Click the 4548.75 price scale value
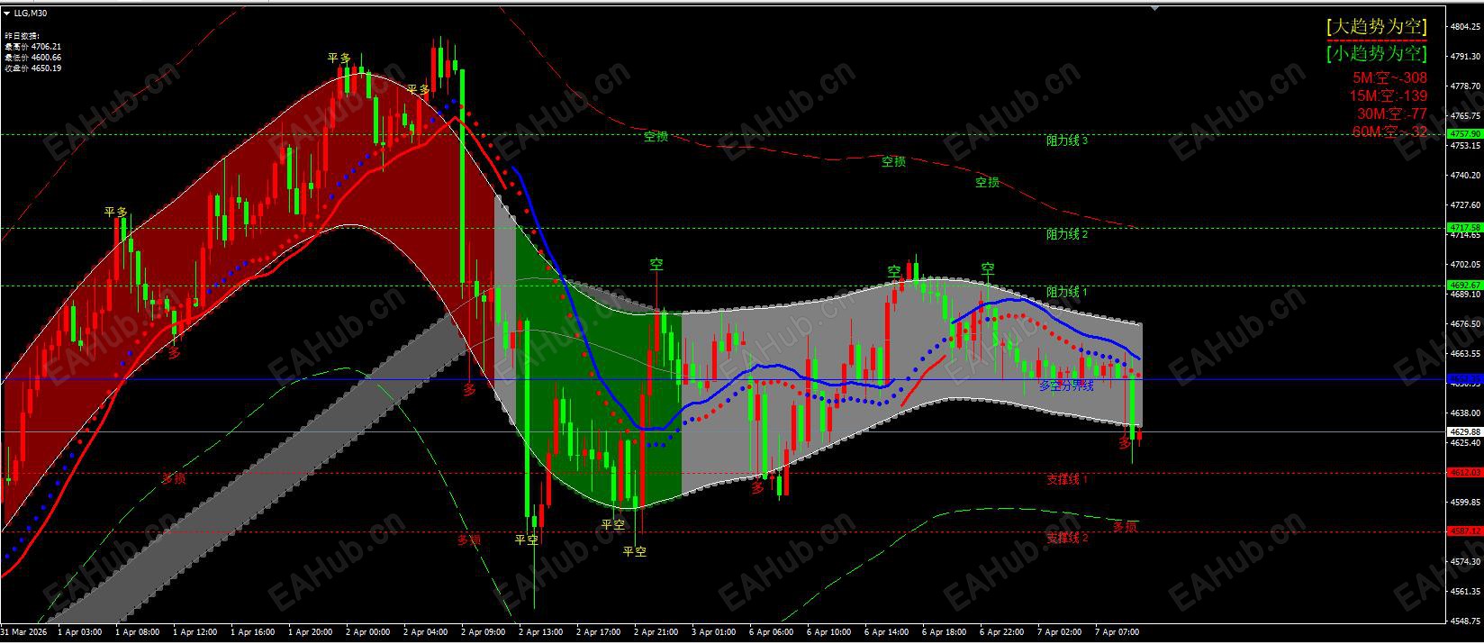1484x644 pixels. click(1466, 621)
